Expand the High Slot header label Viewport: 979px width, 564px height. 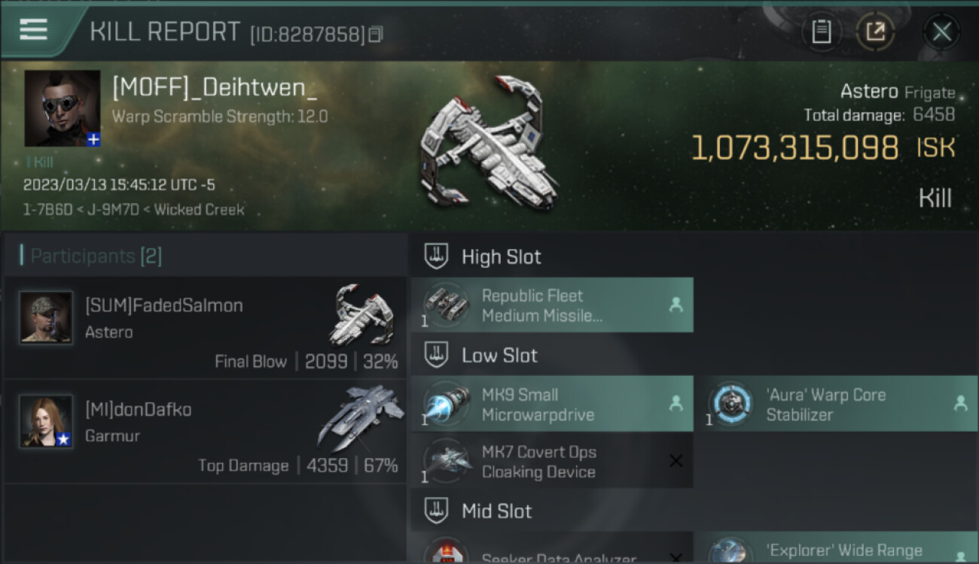pyautogui.click(x=502, y=257)
